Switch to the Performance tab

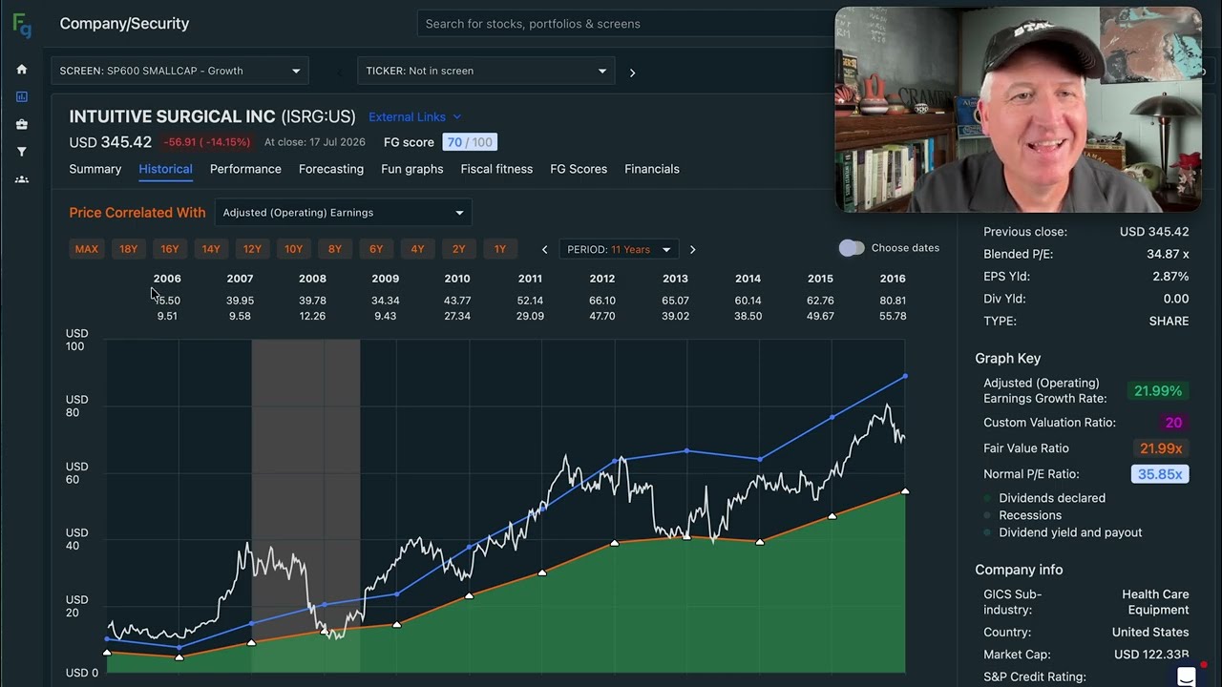pos(245,169)
